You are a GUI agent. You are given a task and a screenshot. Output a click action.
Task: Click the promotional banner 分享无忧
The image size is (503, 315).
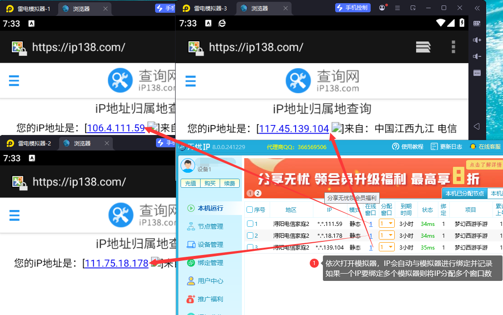(374, 178)
